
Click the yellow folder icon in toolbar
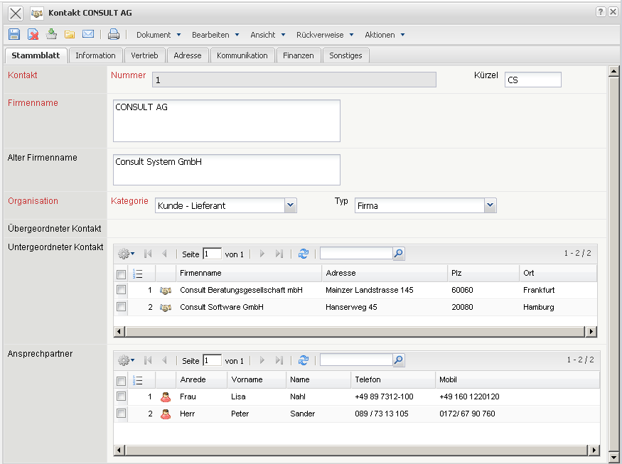pos(70,34)
